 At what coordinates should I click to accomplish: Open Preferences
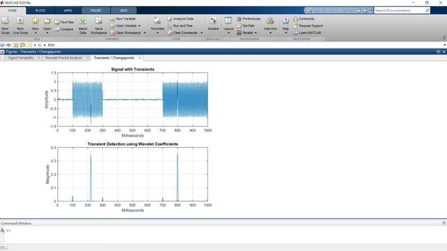coord(249,19)
